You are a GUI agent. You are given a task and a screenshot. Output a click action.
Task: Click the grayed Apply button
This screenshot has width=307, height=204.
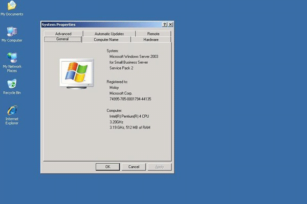(160, 167)
